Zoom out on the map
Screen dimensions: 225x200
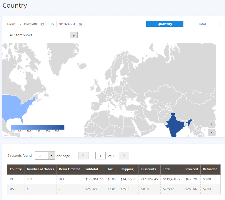(211, 132)
